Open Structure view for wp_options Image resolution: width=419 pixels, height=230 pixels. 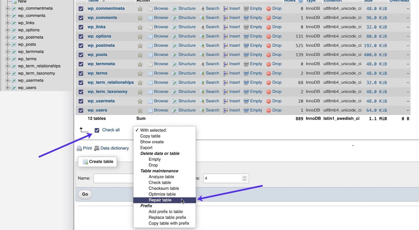(x=187, y=36)
